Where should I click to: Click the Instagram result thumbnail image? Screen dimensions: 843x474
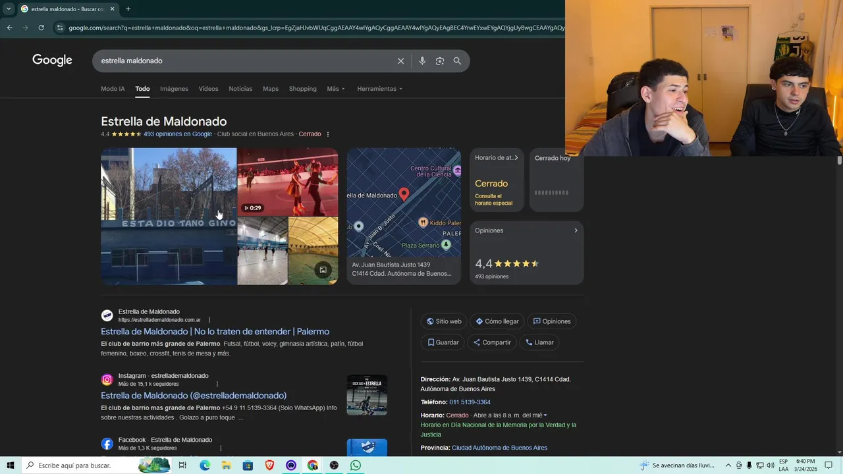coord(367,395)
